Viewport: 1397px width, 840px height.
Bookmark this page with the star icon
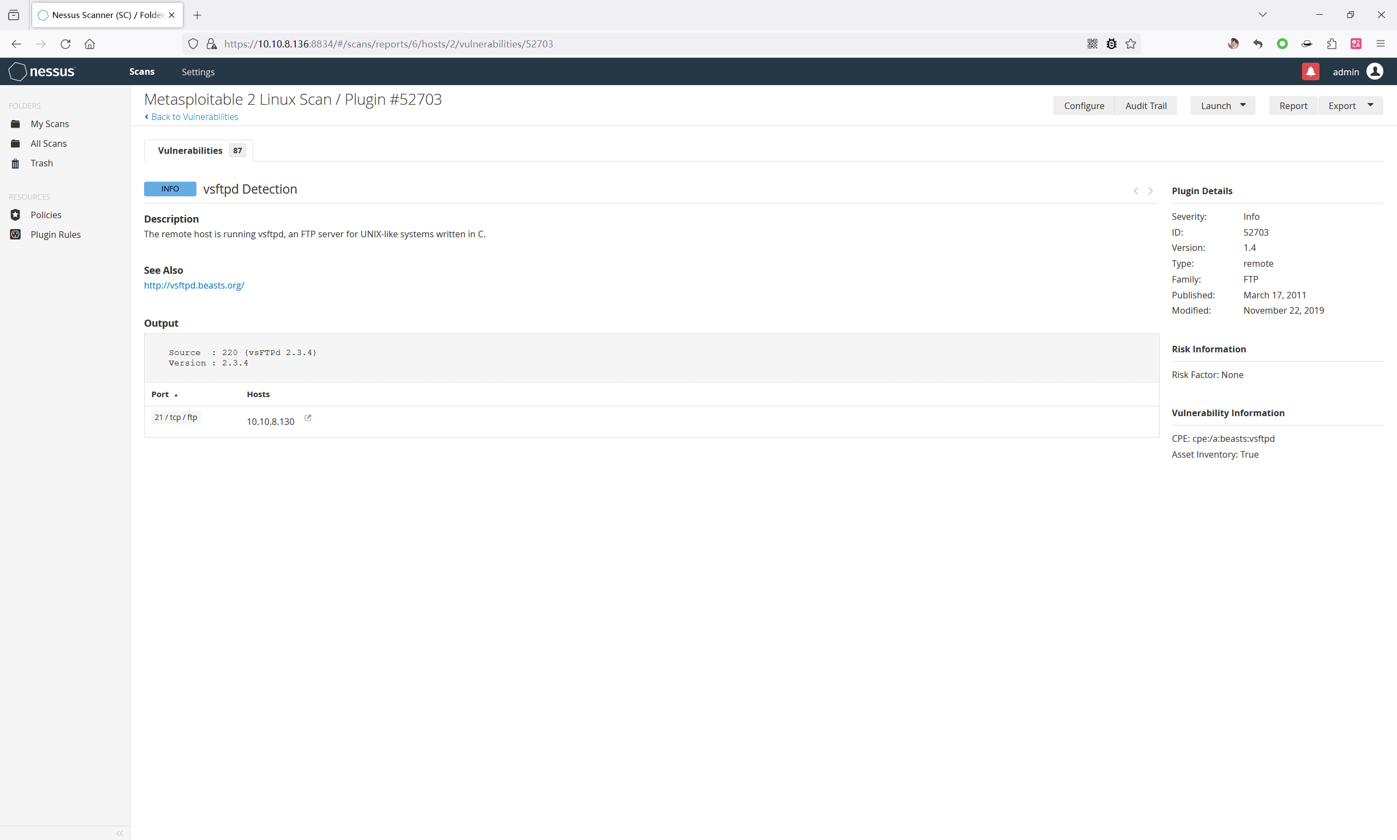pos(1130,44)
